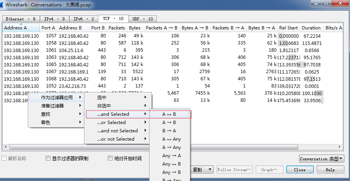This screenshot has height=181, width=350.
Task: Select row with Address B 104.25.11.6
Action: [173, 50]
